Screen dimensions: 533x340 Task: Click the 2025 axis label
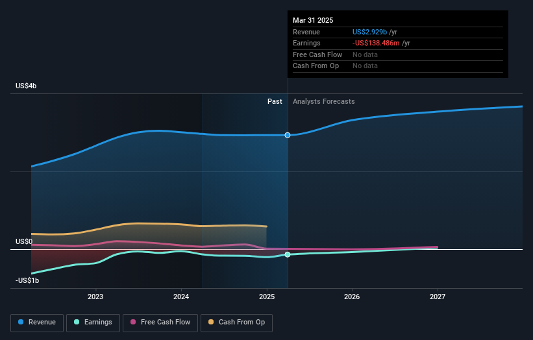point(266,297)
